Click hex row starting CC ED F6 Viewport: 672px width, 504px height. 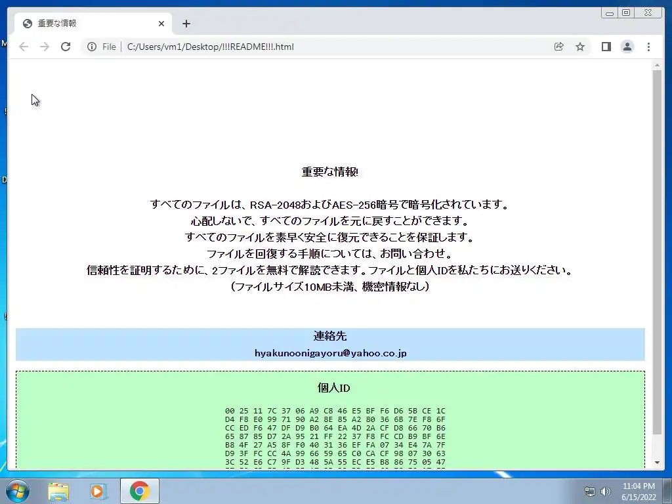point(335,428)
